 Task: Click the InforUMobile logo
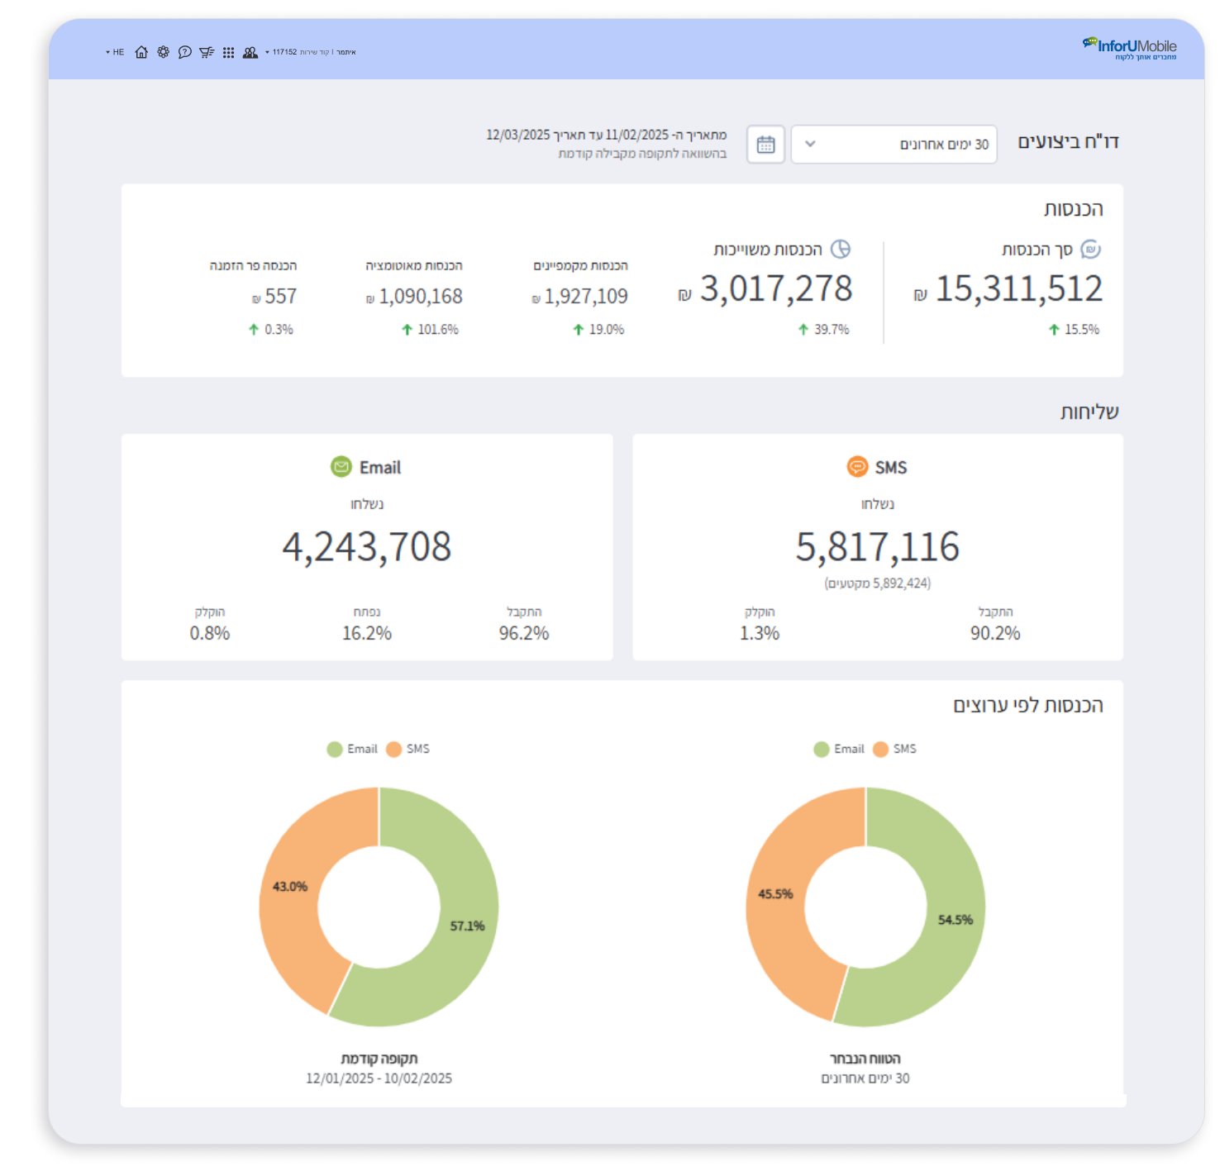[1130, 48]
